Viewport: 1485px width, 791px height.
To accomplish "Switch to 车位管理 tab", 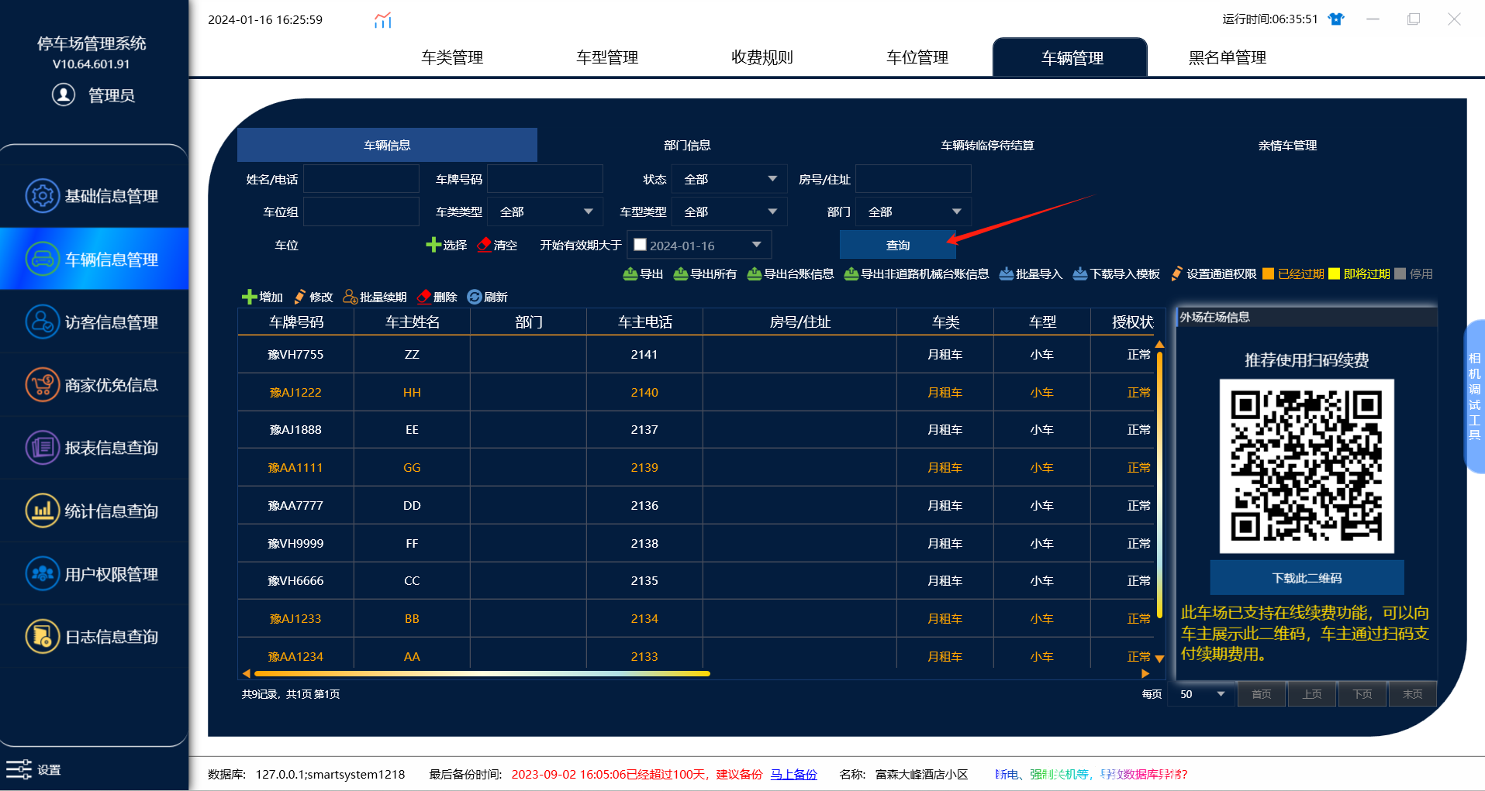I will [x=917, y=57].
